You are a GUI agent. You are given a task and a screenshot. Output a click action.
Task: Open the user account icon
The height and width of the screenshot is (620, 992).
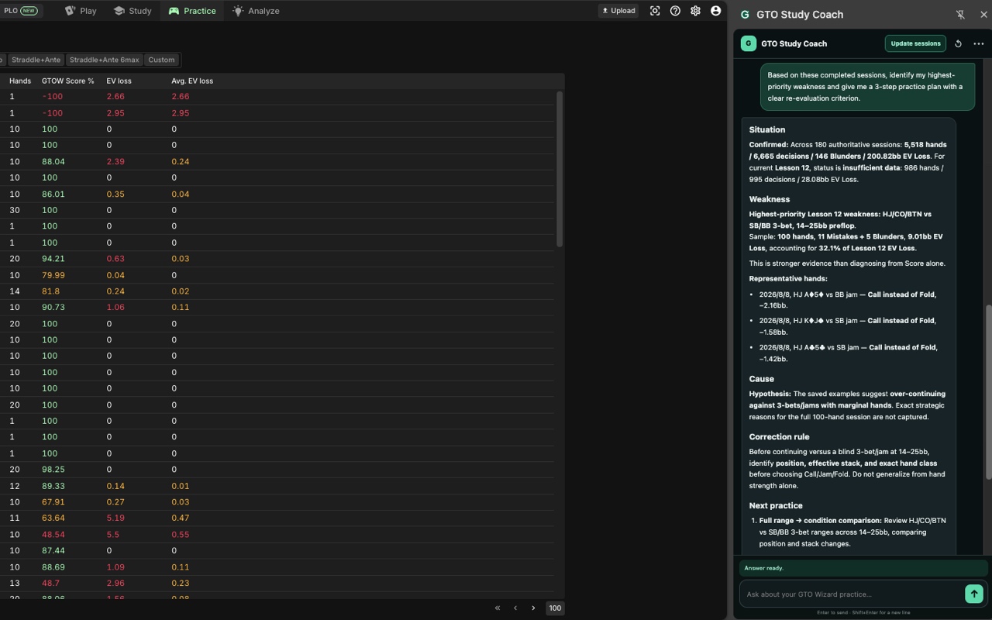(715, 11)
